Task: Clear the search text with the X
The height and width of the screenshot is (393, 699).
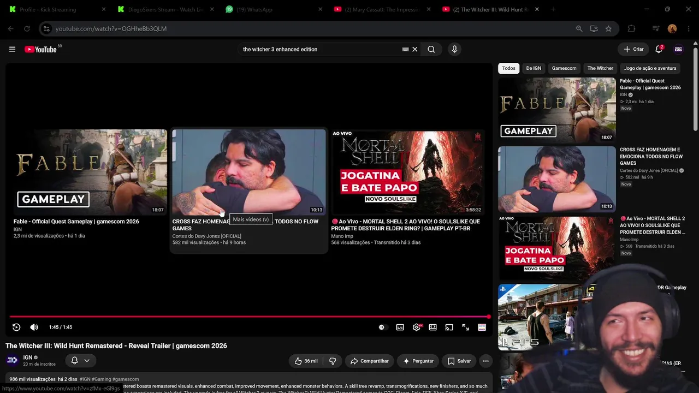Action: [x=415, y=49]
